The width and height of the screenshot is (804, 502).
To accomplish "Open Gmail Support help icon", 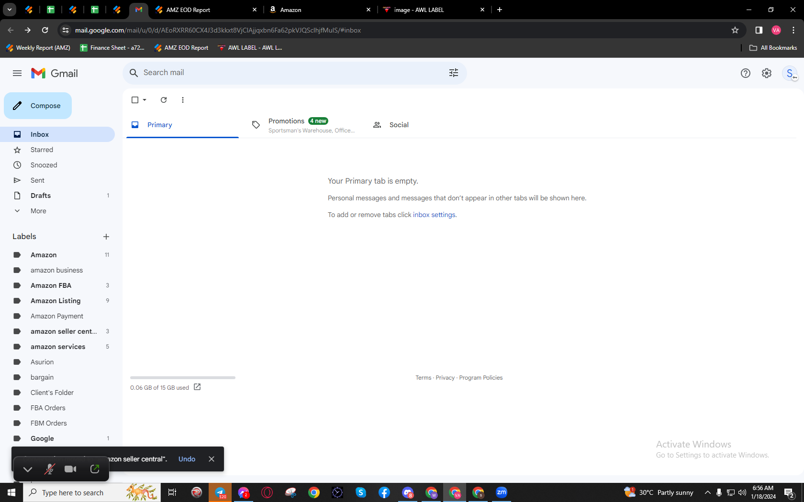I will point(746,73).
